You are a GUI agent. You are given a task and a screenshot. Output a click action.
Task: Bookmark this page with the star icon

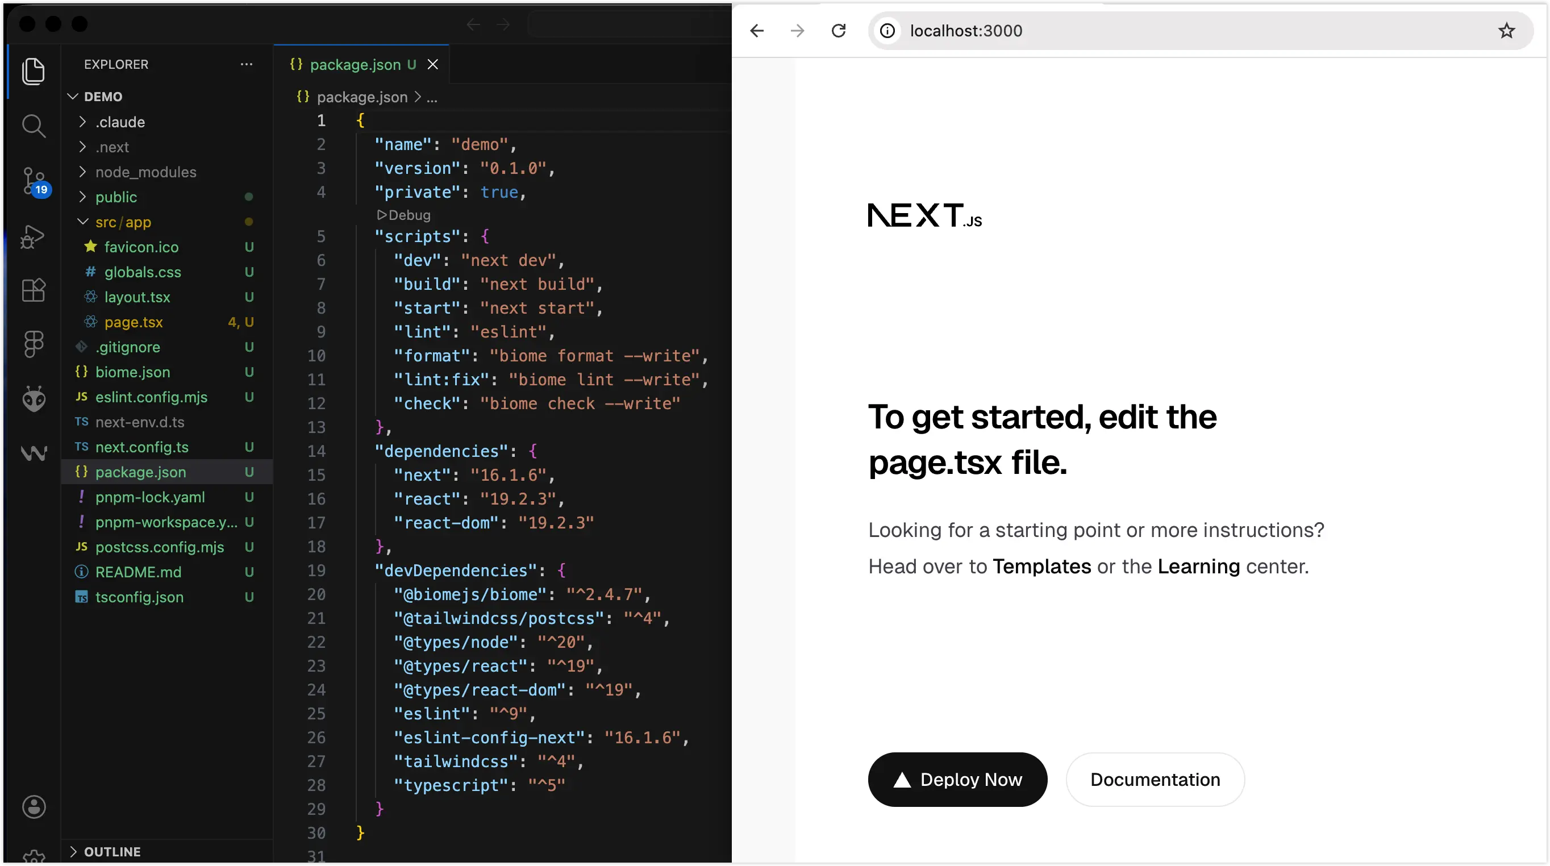click(x=1506, y=31)
